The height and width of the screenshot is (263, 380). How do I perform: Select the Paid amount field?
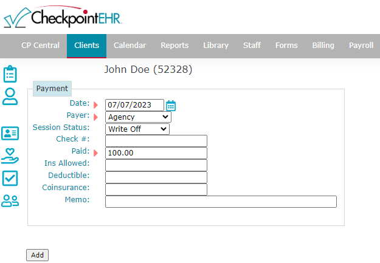point(156,153)
